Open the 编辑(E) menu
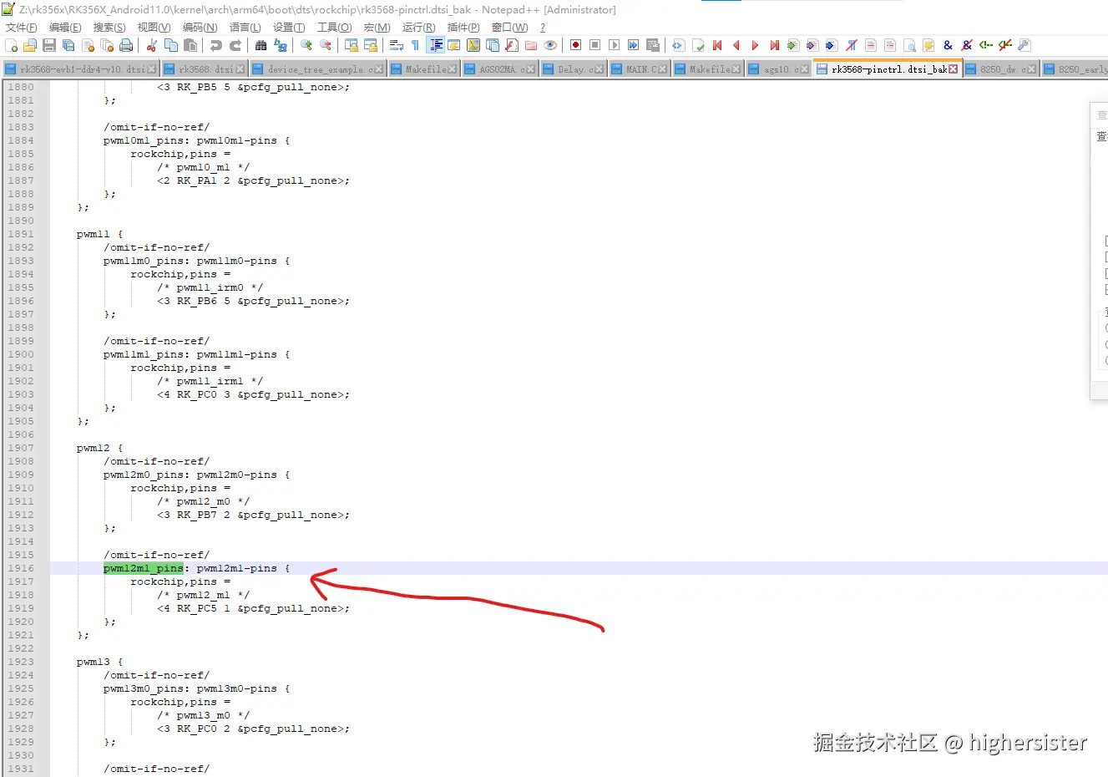 pyautogui.click(x=65, y=28)
